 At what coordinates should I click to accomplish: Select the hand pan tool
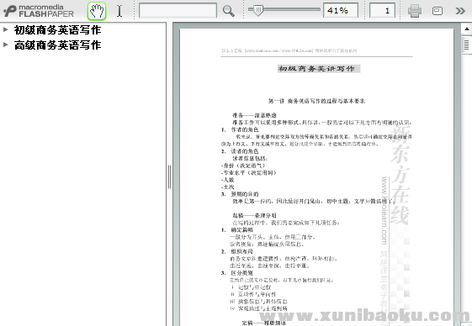[x=97, y=11]
